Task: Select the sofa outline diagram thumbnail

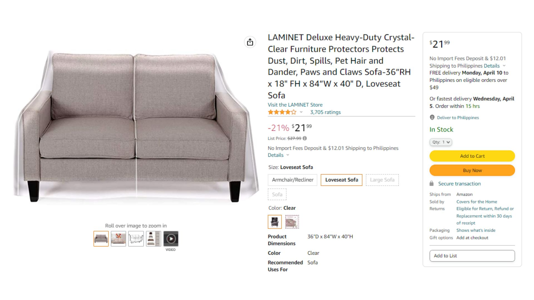Action: click(x=136, y=239)
